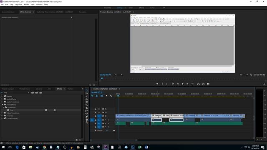Expand the Audio Effects folder

(2, 99)
